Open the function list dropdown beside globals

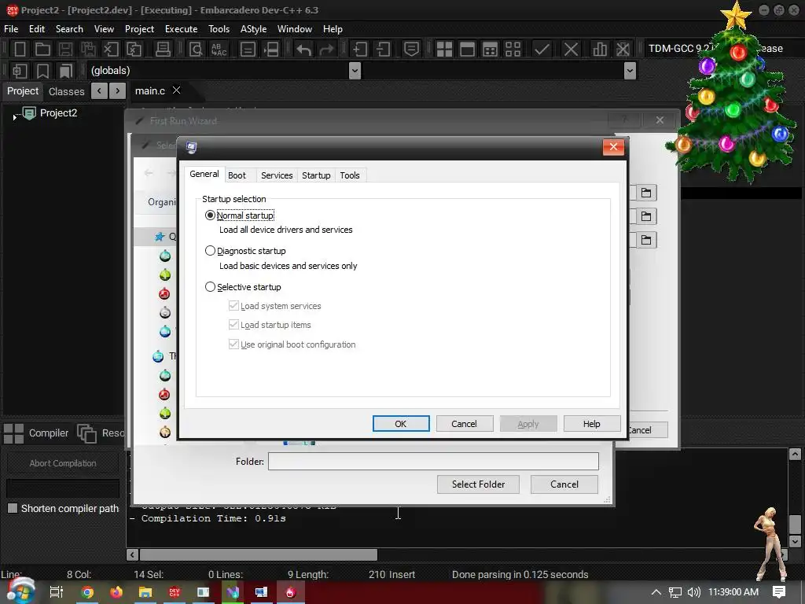click(x=630, y=71)
